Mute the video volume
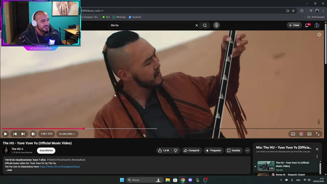The width and height of the screenshot is (327, 184). 33,134
